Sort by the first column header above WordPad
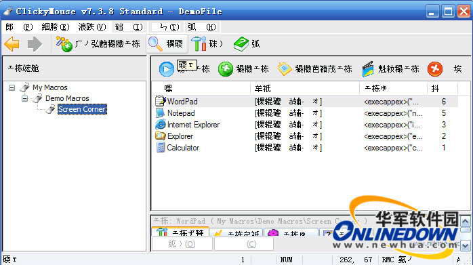473x265 pixels. (x=201, y=88)
